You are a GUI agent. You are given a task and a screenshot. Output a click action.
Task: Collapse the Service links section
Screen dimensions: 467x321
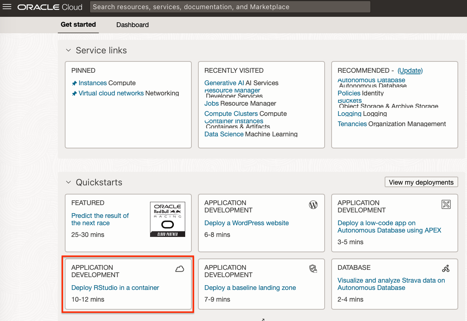(68, 50)
